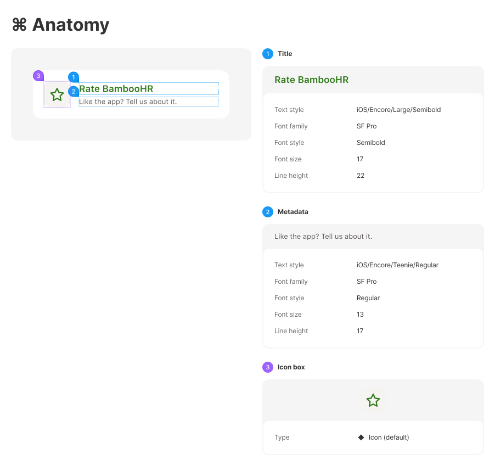Click the blue number 2 badge beside Metadata heading
Image resolution: width=495 pixels, height=466 pixels.
pyautogui.click(x=268, y=212)
